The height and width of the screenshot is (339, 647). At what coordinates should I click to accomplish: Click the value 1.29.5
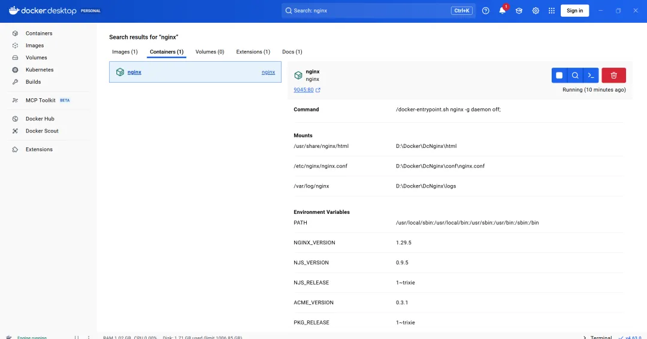coord(404,243)
